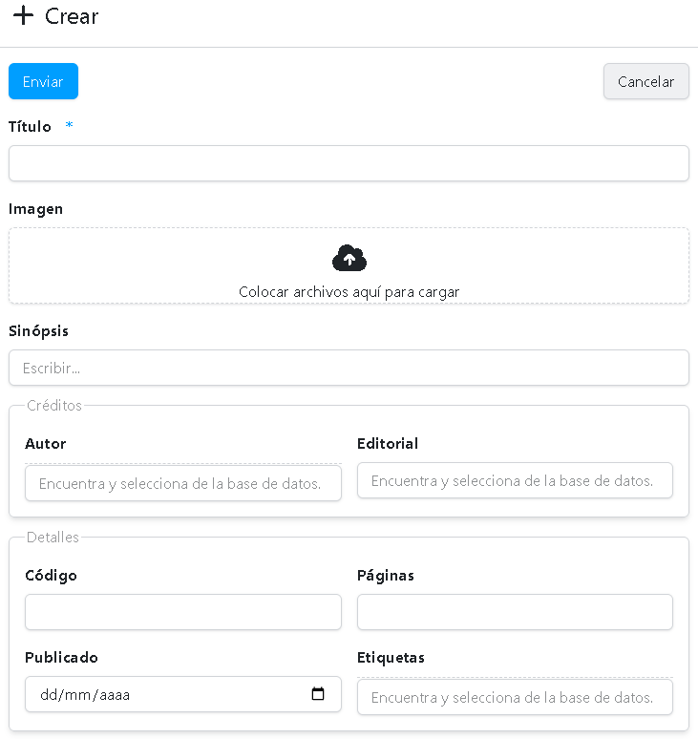The height and width of the screenshot is (739, 698).
Task: Click the blue required asterisk by Título
Action: pyautogui.click(x=70, y=124)
